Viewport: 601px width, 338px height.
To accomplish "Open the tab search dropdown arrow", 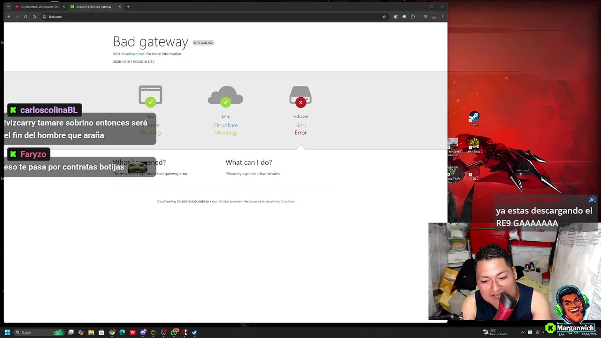I will pos(8,7).
